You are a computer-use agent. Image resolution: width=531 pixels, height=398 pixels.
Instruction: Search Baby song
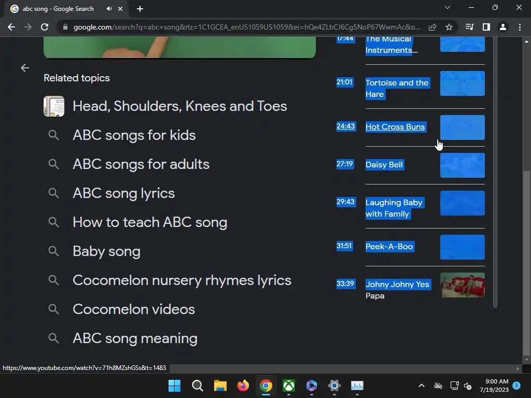tap(106, 251)
